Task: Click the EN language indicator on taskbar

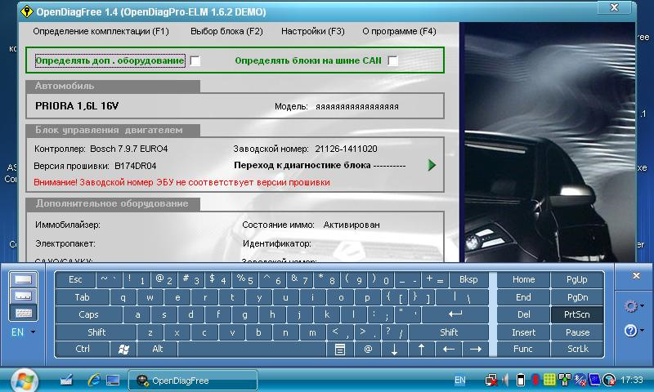Action: (459, 380)
